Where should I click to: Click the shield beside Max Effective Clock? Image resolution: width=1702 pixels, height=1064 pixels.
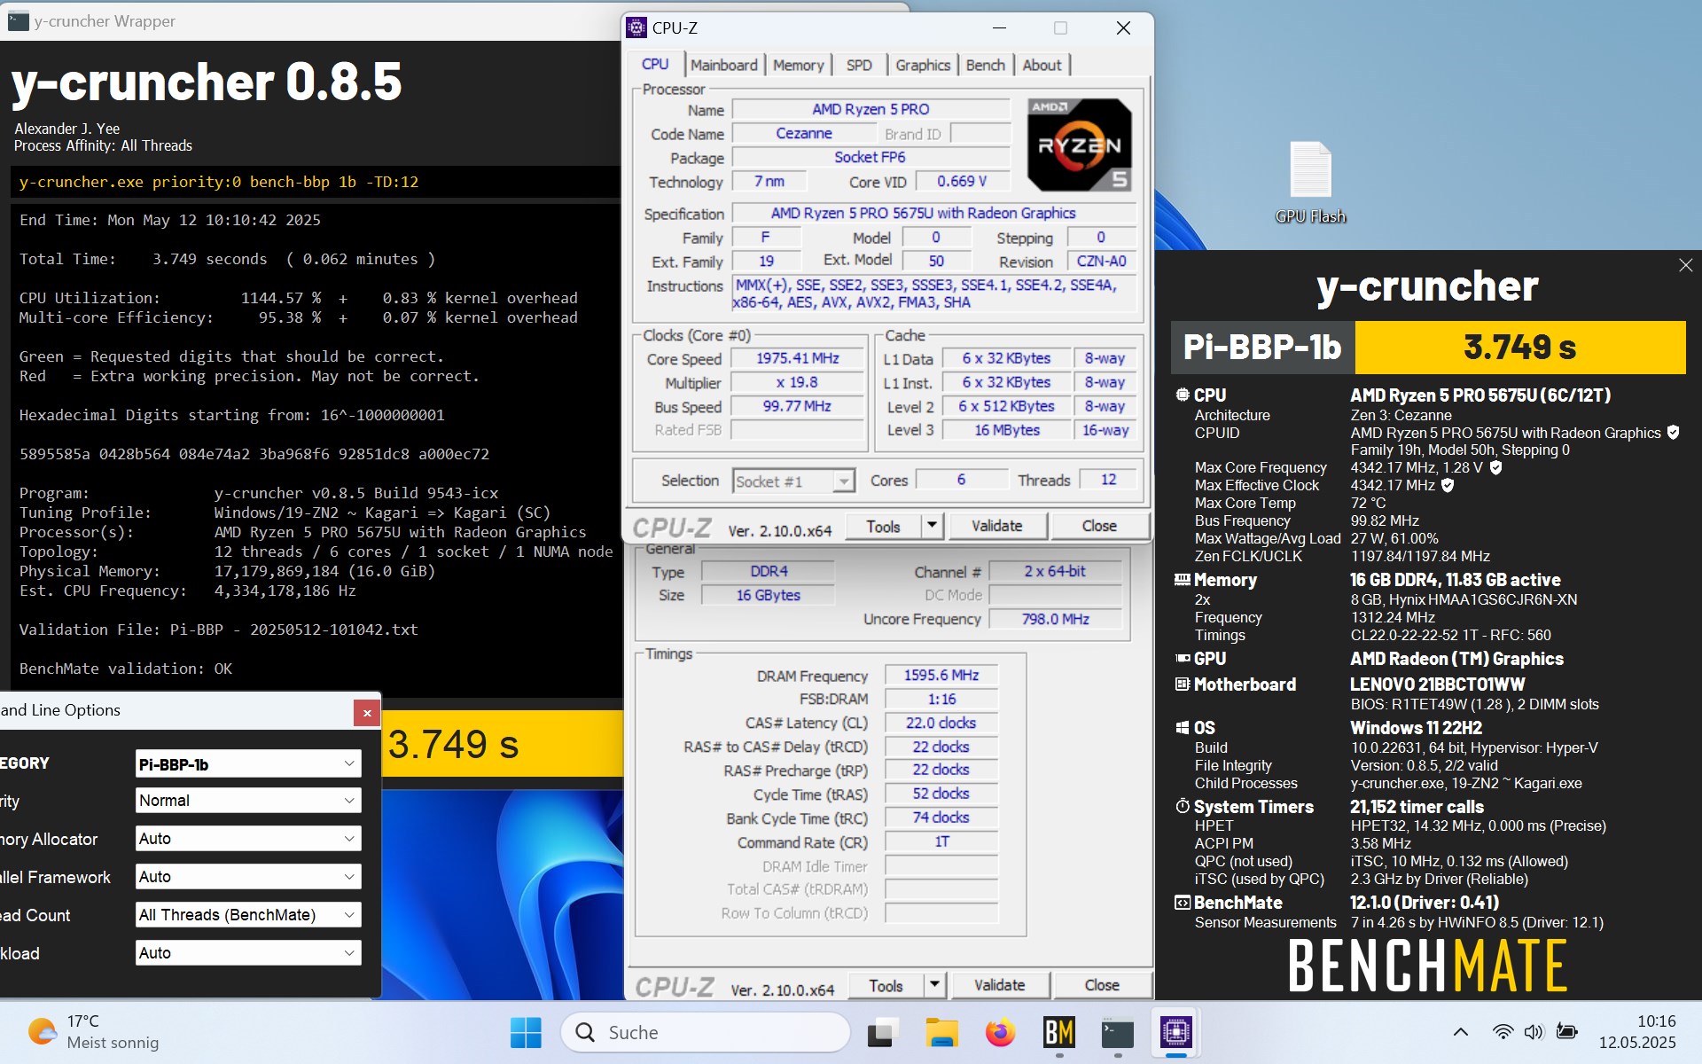[1448, 485]
